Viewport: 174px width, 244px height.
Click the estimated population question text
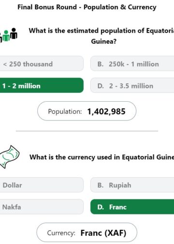click(x=101, y=36)
